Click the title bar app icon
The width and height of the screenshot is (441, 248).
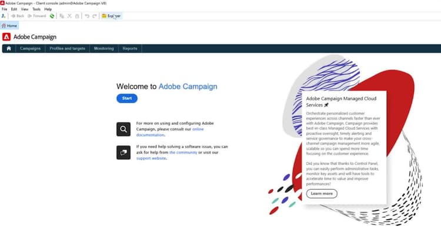(x=2, y=3)
